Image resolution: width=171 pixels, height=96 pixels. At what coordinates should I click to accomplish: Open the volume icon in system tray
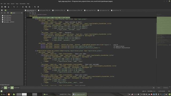coord(129,94)
